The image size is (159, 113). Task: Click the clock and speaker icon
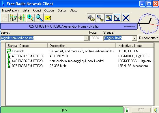coord(30,18)
